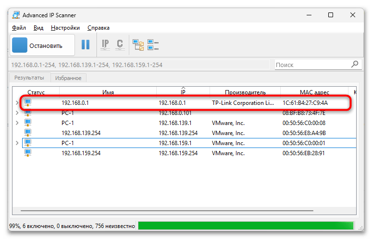Expand the 192.168.0.1 TP-Link row

[x=17, y=103]
